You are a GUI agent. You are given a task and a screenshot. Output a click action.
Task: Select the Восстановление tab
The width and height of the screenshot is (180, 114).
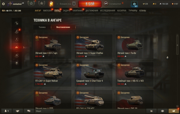[x=63, y=27]
